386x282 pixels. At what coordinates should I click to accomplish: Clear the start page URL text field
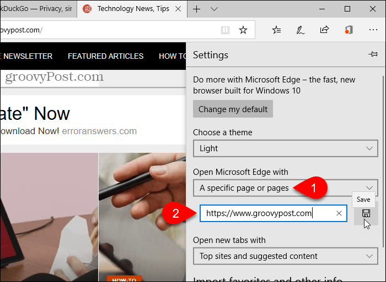(x=339, y=213)
